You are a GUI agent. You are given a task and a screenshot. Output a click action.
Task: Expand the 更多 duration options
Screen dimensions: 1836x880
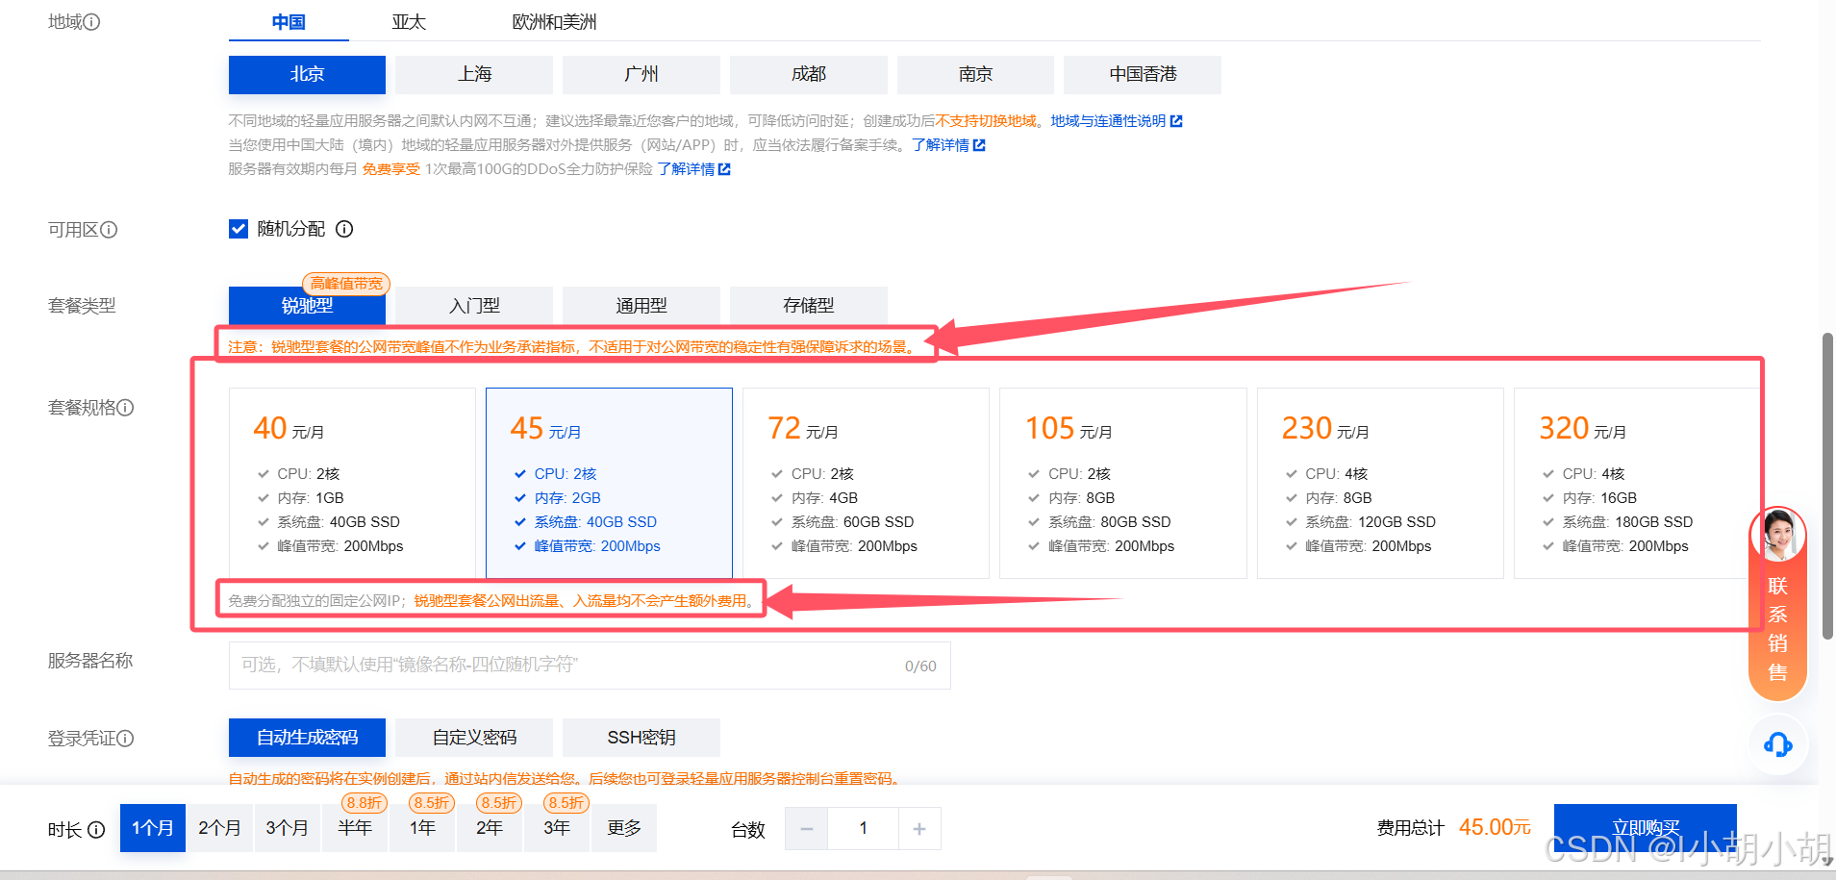pyautogui.click(x=624, y=828)
